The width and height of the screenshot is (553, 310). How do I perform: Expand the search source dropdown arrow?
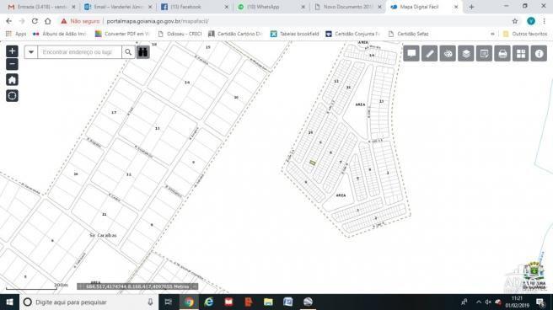[x=31, y=52]
